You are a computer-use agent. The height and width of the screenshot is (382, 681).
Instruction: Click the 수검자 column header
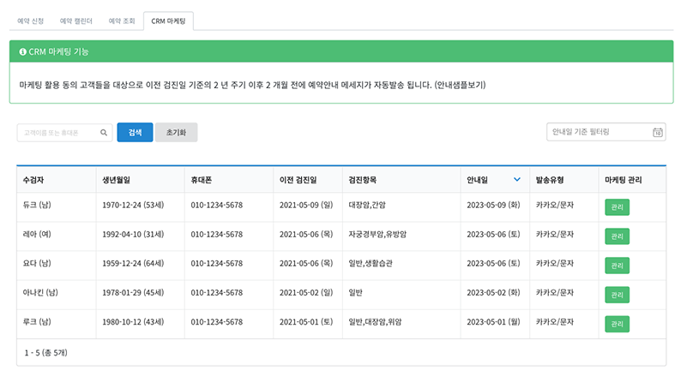[33, 180]
